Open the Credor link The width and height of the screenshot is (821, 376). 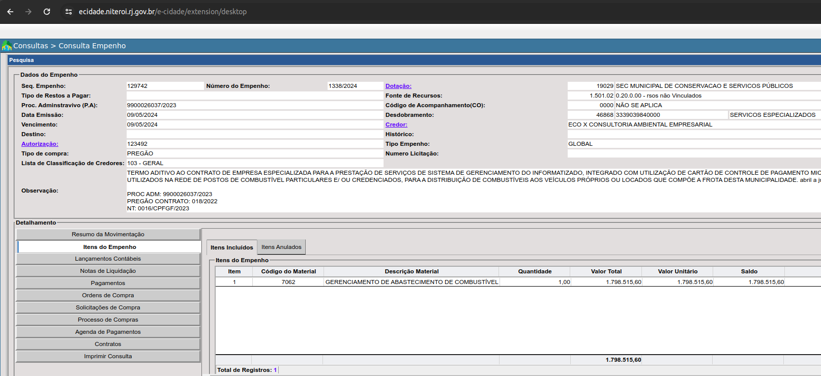(396, 124)
